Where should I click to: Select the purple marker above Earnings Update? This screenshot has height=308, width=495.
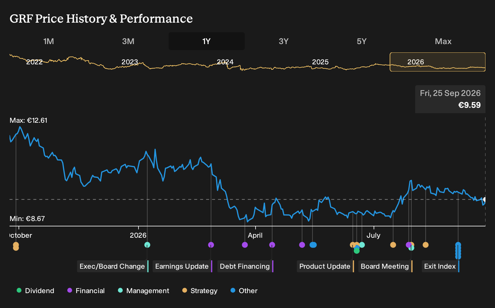(x=211, y=245)
